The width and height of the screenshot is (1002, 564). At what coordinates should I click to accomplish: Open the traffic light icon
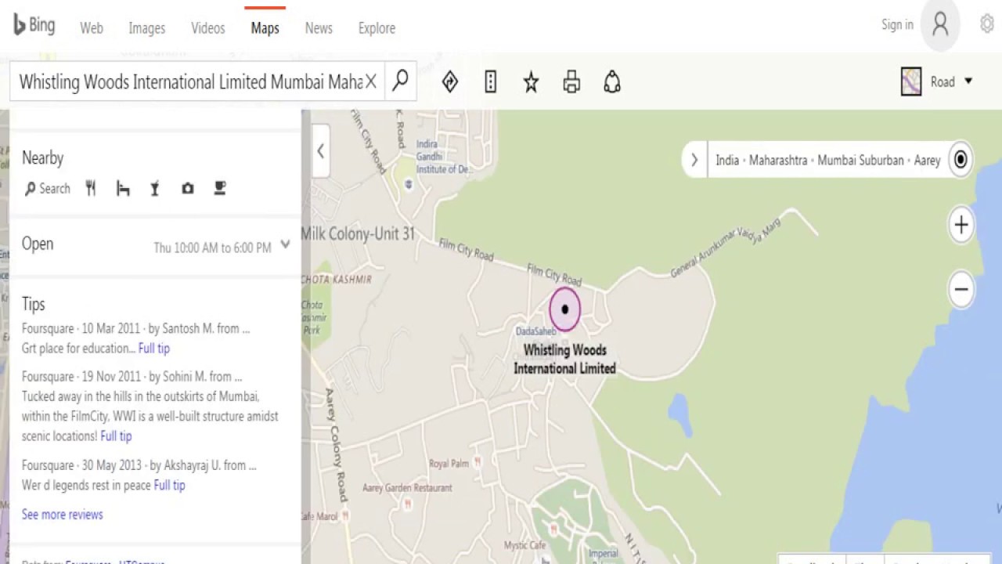click(x=491, y=81)
